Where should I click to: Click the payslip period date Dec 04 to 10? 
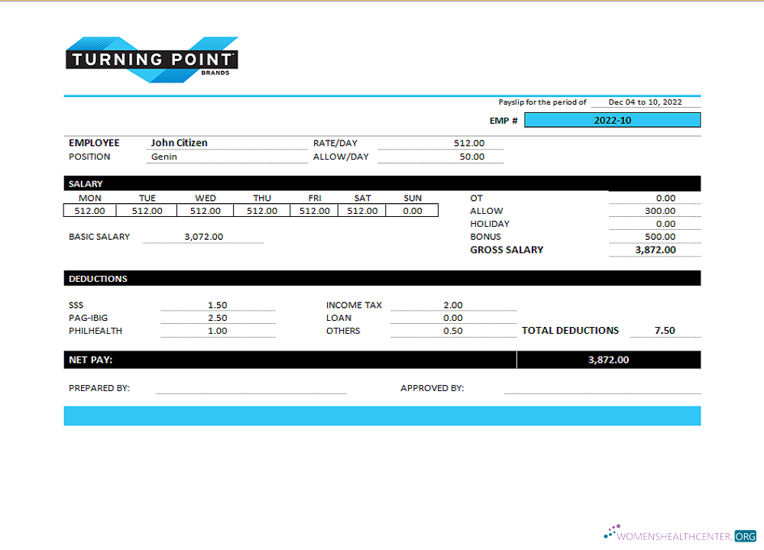click(646, 102)
